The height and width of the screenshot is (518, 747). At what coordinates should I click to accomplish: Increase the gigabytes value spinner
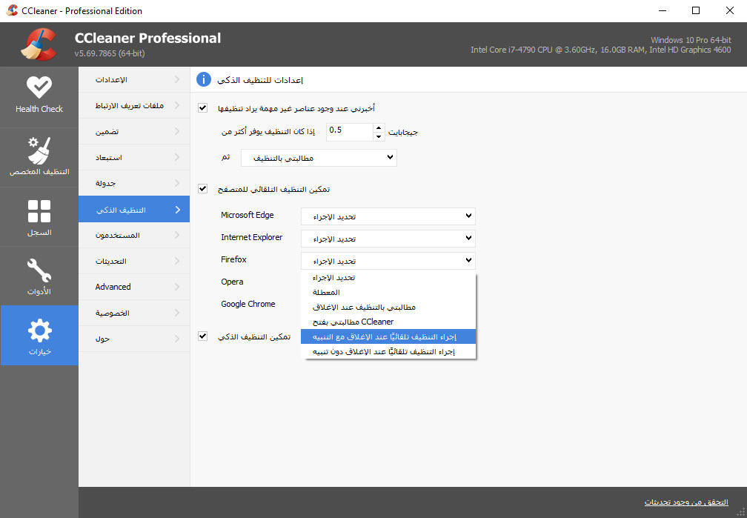click(379, 127)
